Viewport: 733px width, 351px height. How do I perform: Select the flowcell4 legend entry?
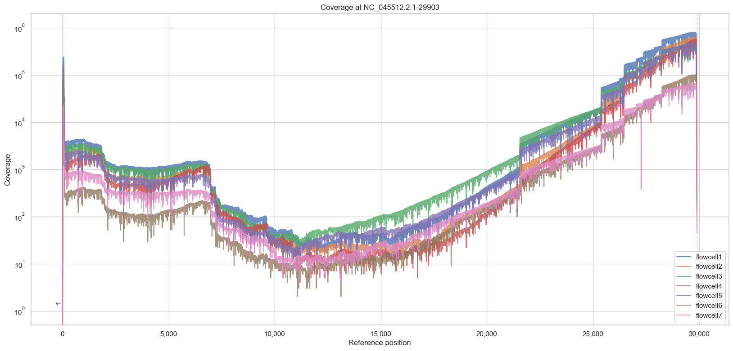pyautogui.click(x=699, y=286)
